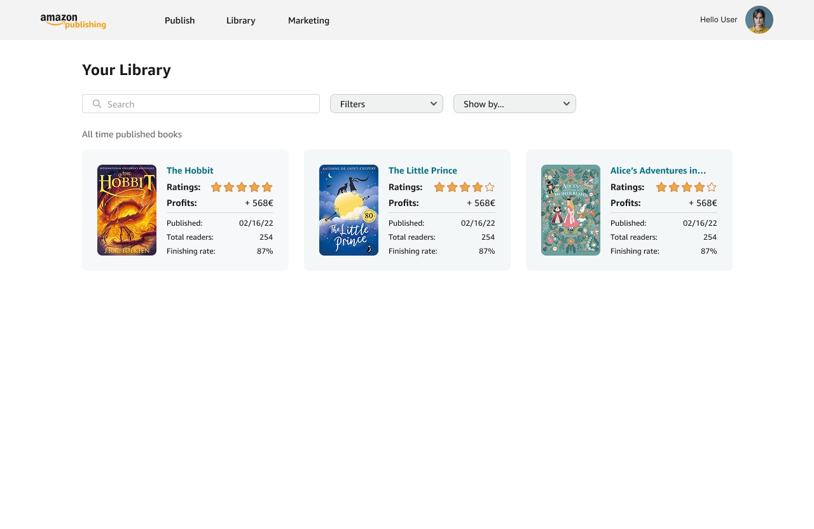Open the user profile avatar
Viewport: 814px width, 529px height.
(759, 20)
